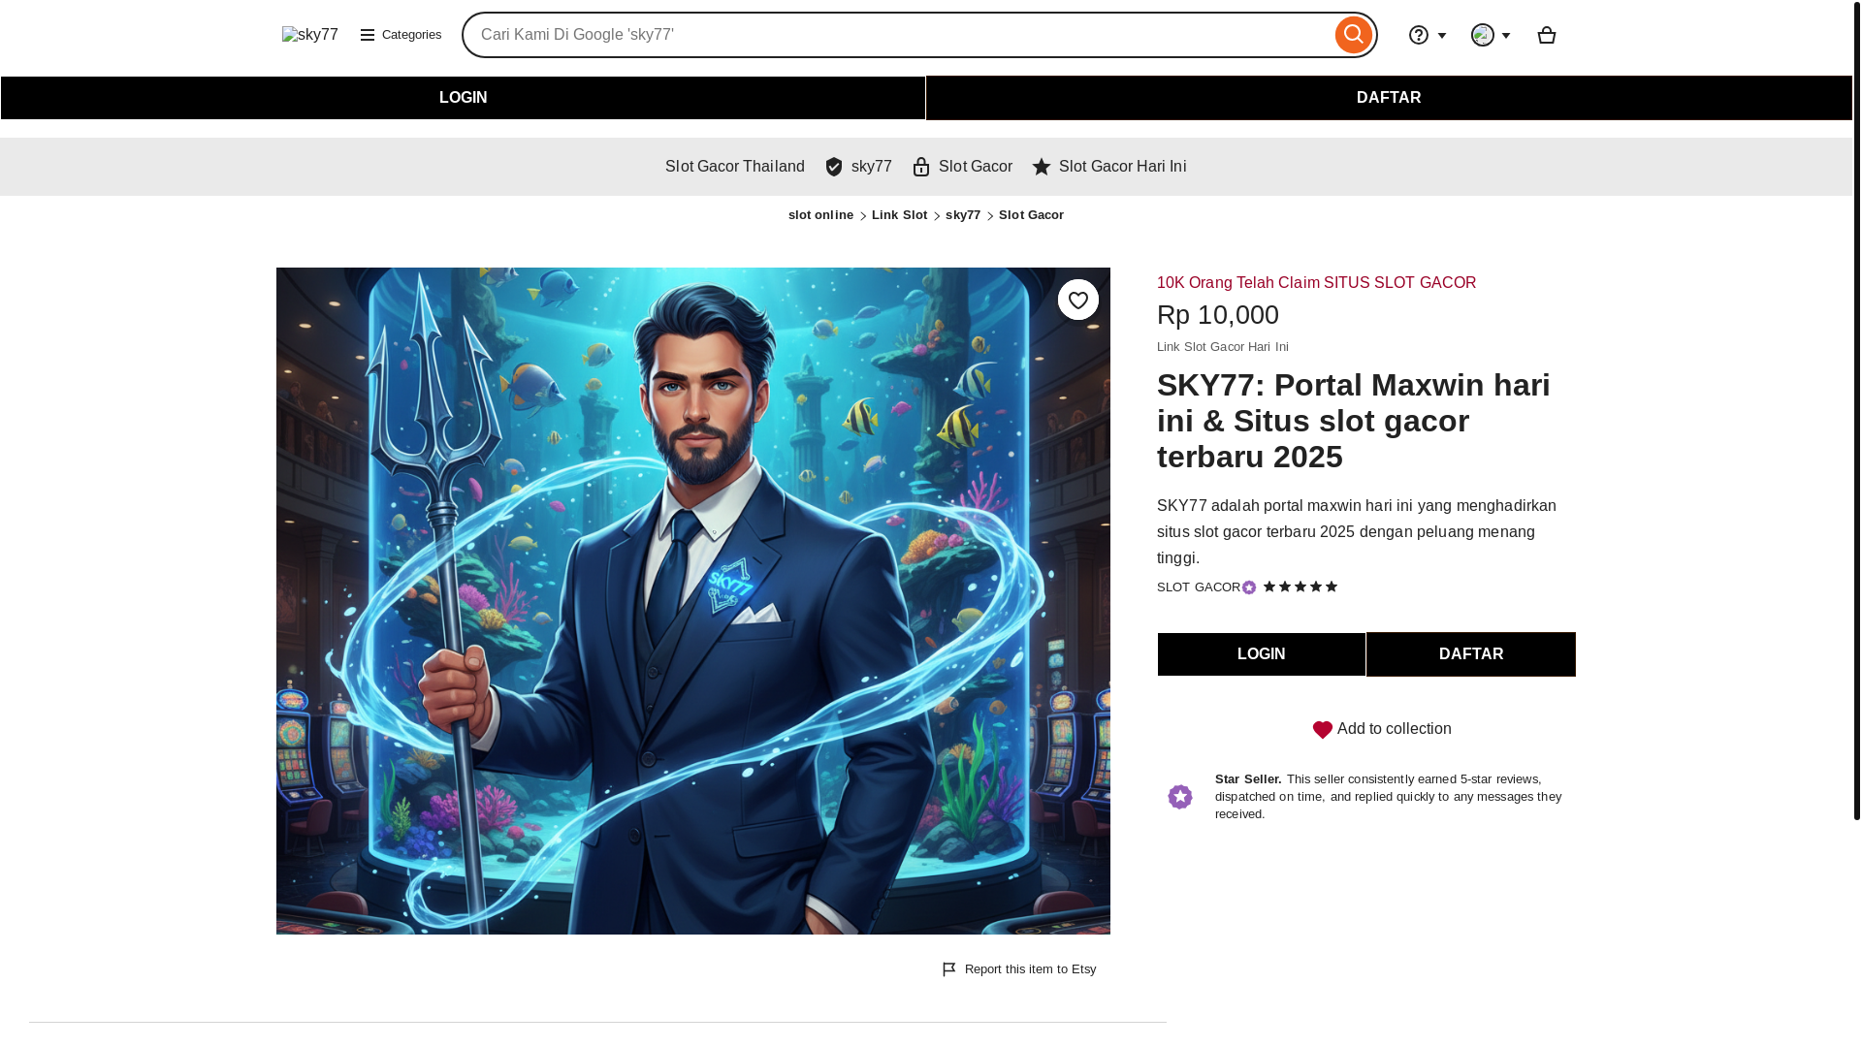Click Report this item to Etsy
The width and height of the screenshot is (1862, 1047).
(x=1019, y=969)
